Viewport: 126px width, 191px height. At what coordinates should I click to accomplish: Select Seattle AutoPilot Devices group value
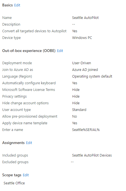92,155
